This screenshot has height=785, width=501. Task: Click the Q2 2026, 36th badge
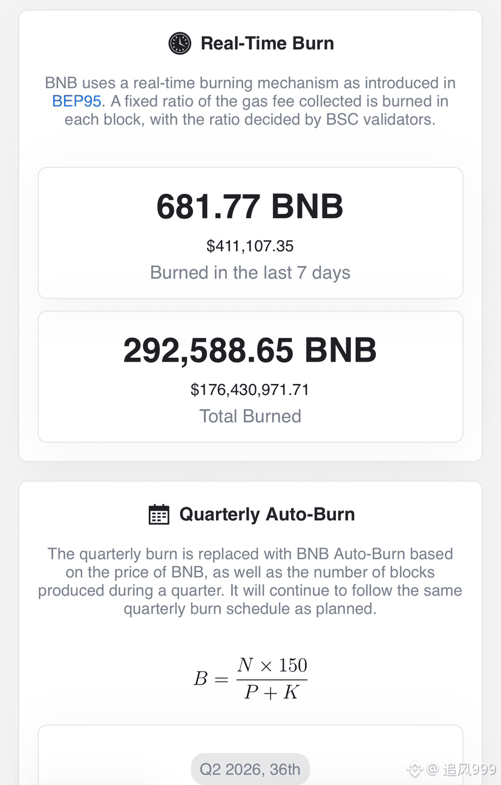click(250, 769)
